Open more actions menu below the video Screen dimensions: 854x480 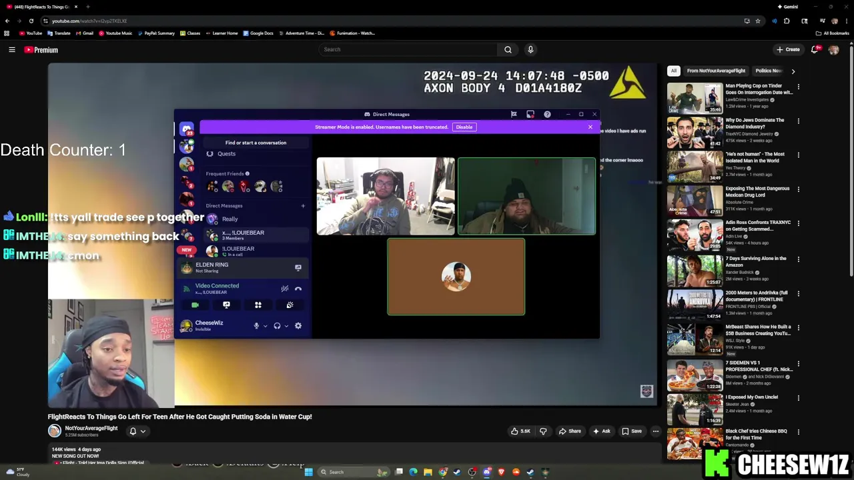point(655,431)
